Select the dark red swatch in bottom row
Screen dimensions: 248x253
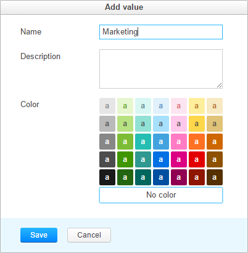197,177
